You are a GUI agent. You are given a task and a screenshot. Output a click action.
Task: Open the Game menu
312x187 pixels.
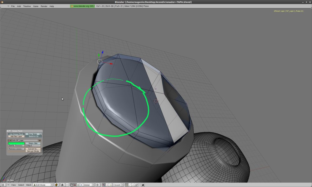(x=36, y=6)
